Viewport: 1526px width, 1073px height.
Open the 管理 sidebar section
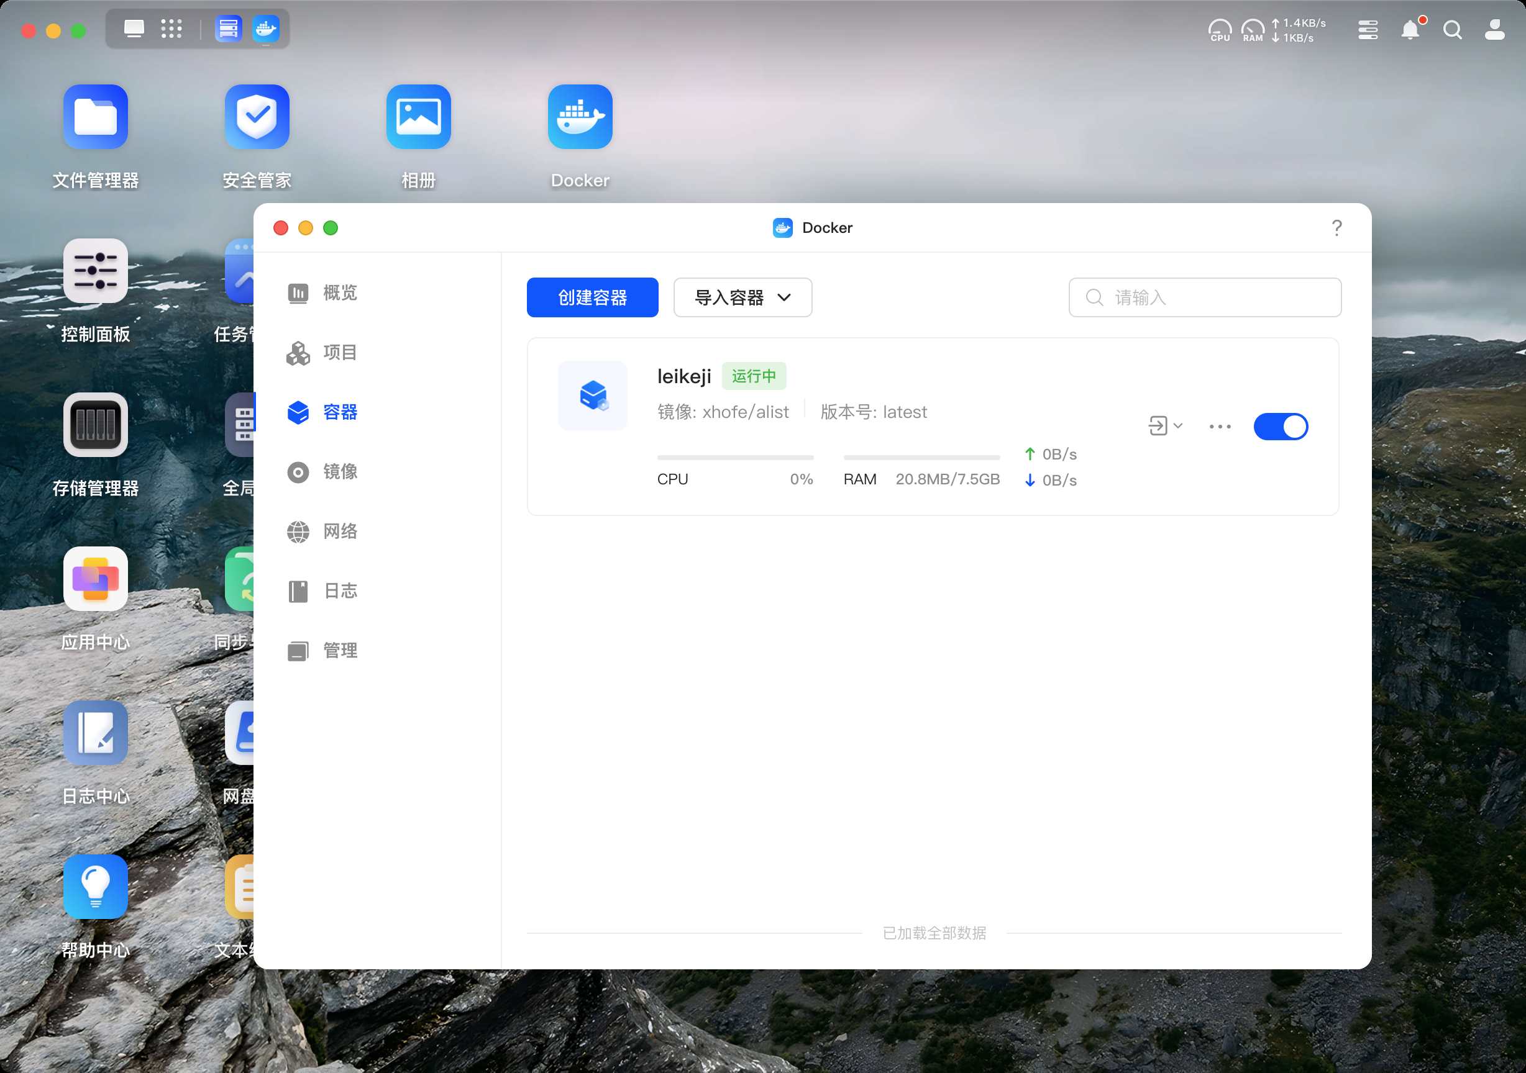[339, 650]
